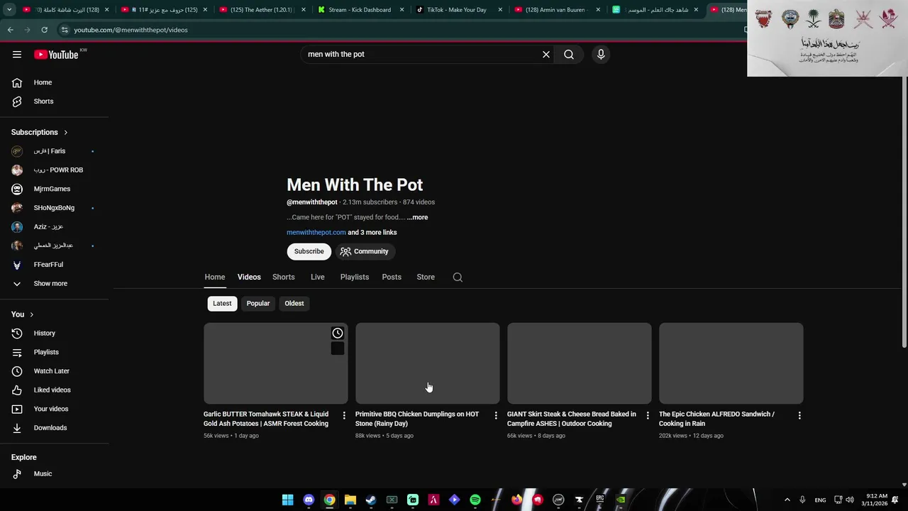Switch to channel Playlists tab
Image resolution: width=908 pixels, height=511 pixels.
tap(355, 277)
